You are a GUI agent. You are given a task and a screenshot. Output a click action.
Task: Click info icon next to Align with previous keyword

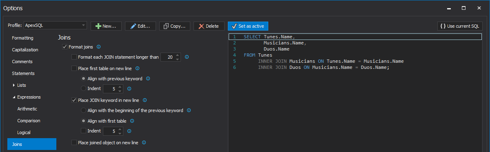click(148, 79)
